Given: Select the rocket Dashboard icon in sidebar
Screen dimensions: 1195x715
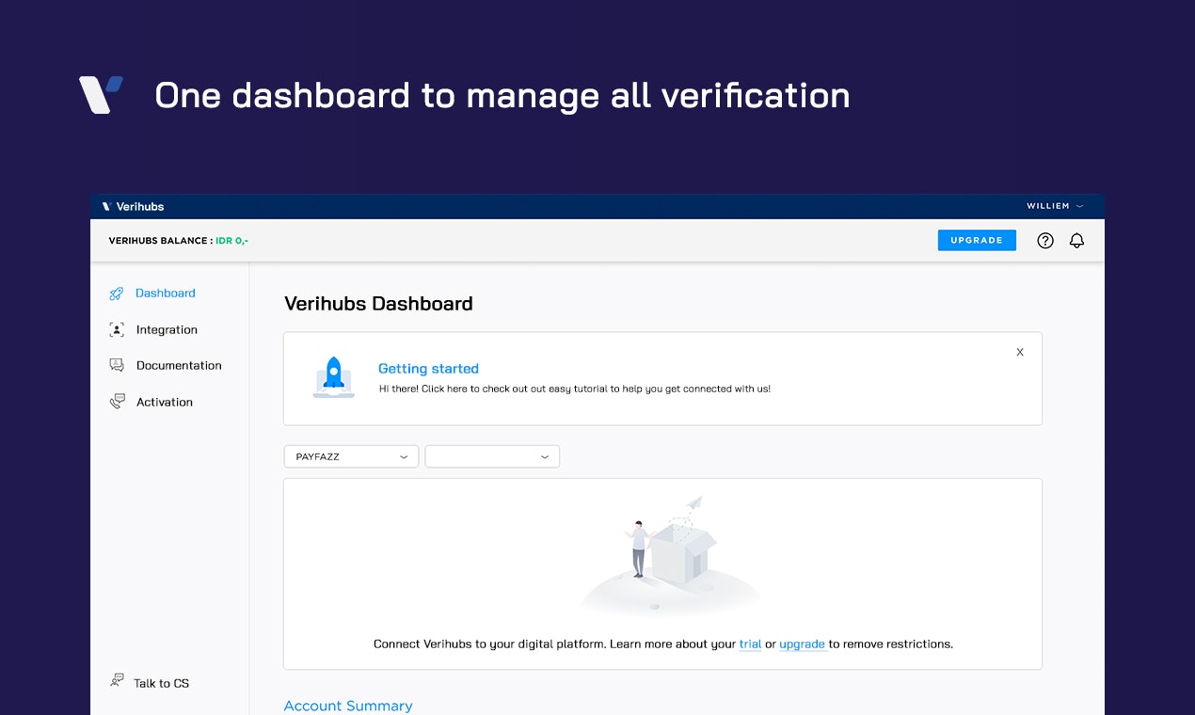Looking at the screenshot, I should coord(116,293).
